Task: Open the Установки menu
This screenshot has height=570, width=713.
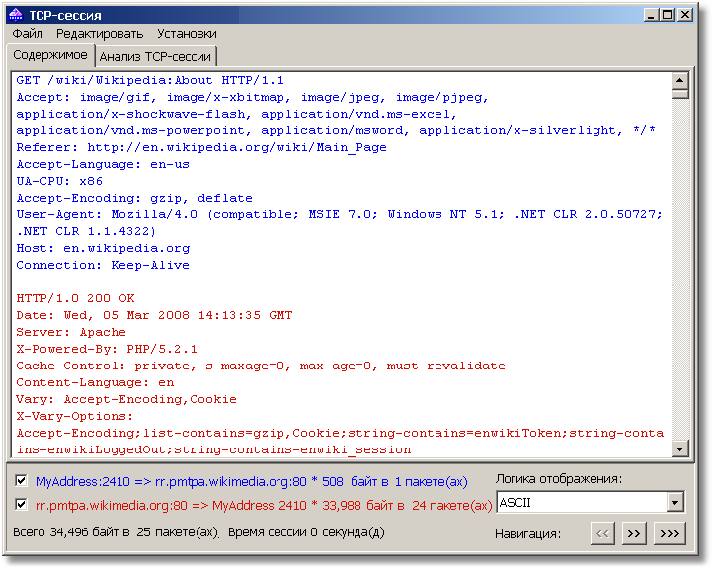Action: pyautogui.click(x=187, y=34)
